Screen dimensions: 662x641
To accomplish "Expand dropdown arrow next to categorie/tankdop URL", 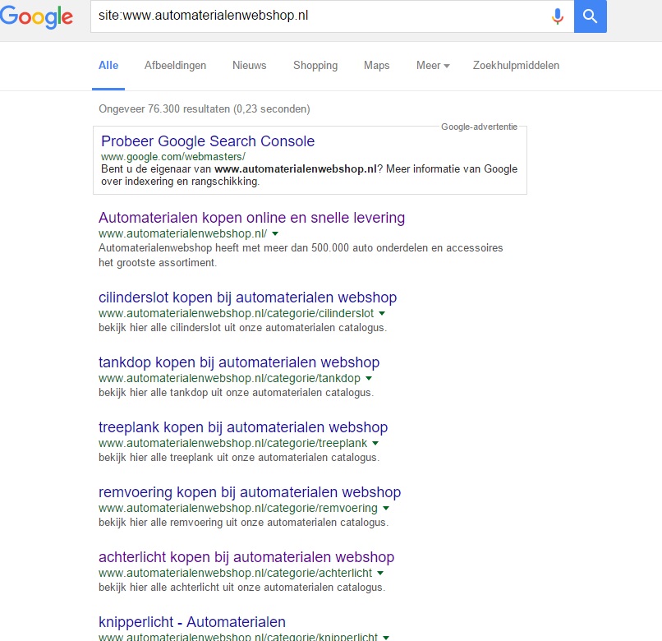I will [x=369, y=378].
